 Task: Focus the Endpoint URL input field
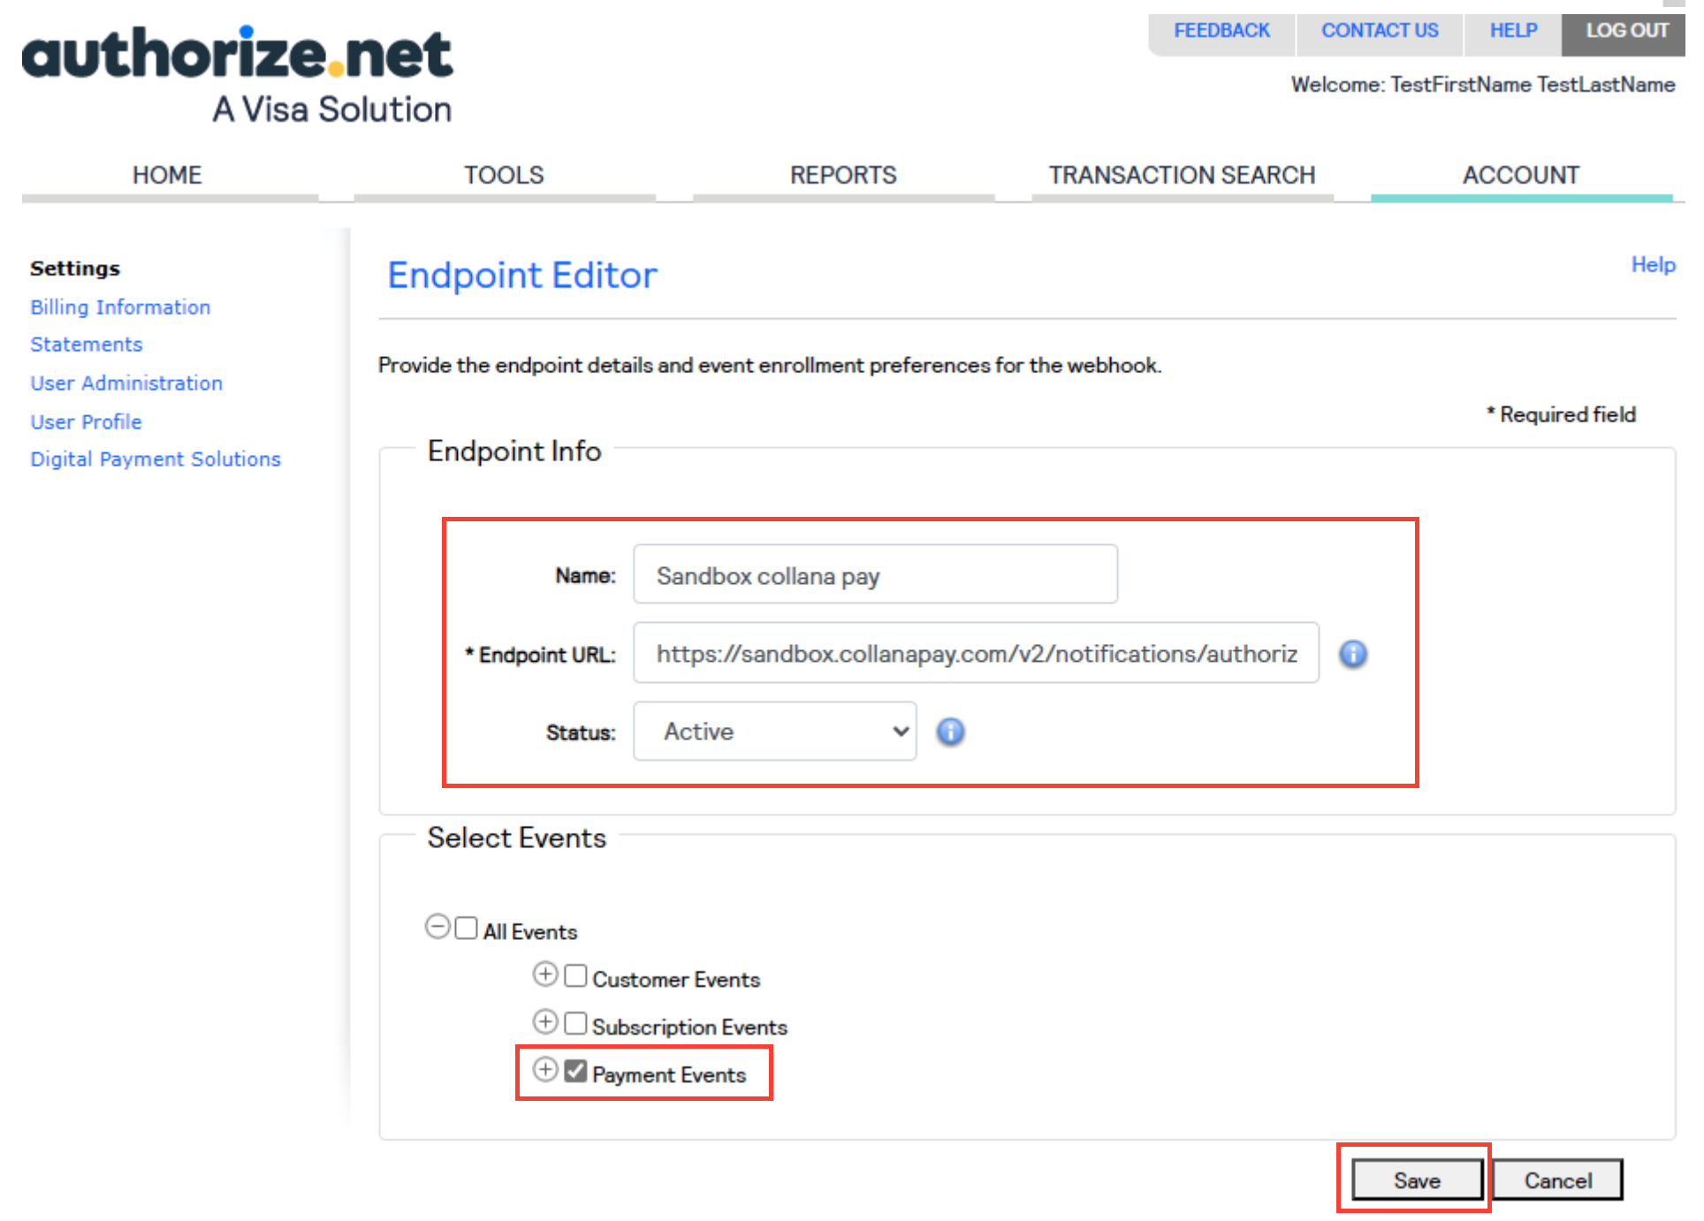pos(976,653)
